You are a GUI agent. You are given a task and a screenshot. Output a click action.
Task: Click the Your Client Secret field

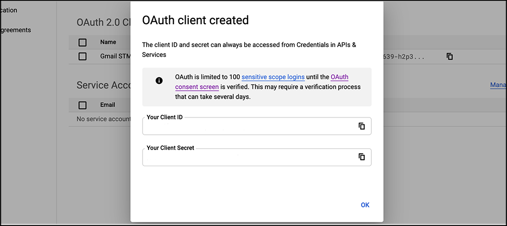[257, 157]
